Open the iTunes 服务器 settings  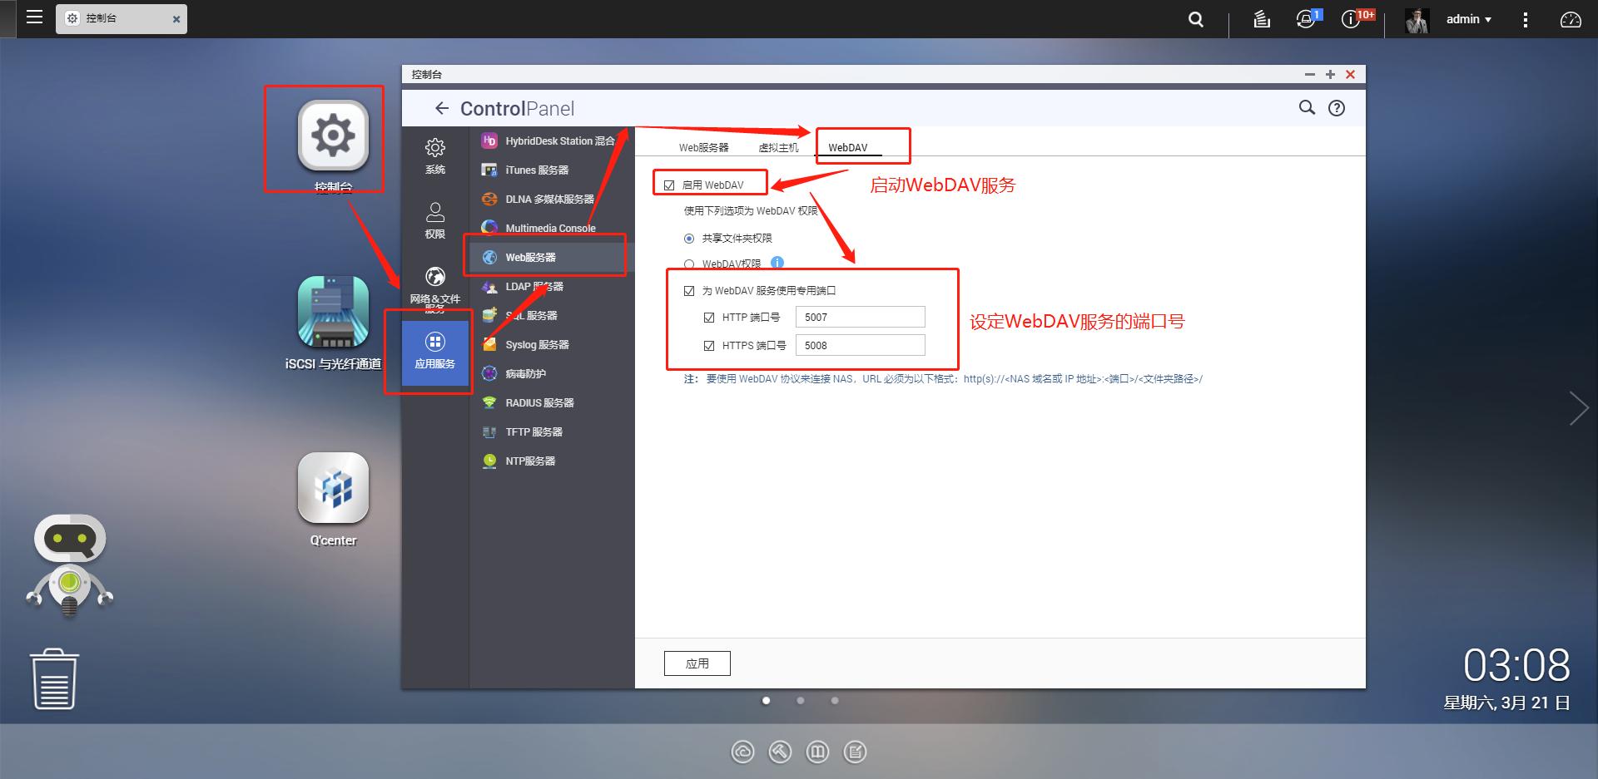click(x=538, y=170)
